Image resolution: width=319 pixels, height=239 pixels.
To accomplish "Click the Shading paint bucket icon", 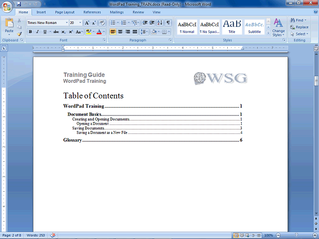I will click(154, 32).
